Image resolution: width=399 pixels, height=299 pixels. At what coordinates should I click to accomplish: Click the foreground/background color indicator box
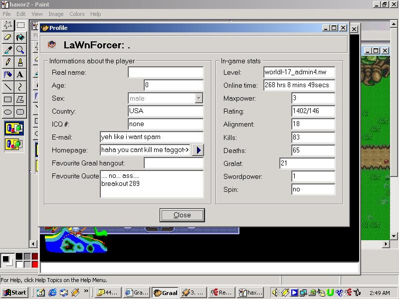point(7,260)
